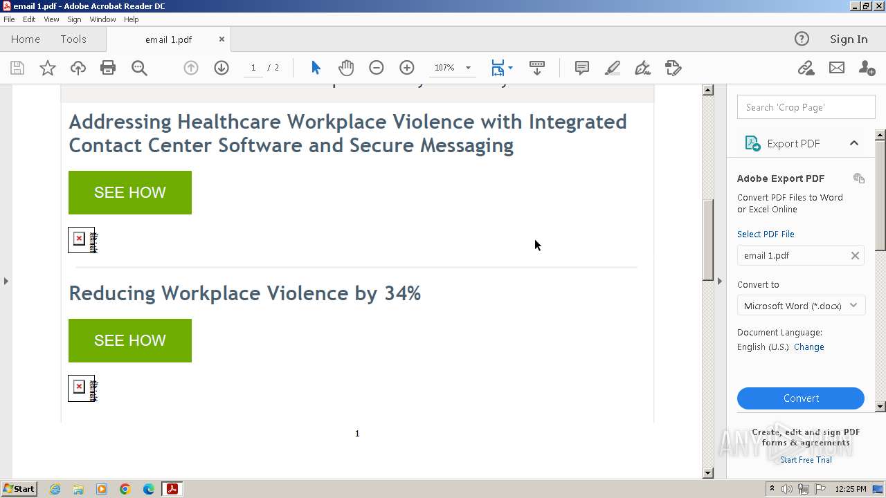The height and width of the screenshot is (498, 886).
Task: Go to the previous page with up arrow
Action: [191, 68]
